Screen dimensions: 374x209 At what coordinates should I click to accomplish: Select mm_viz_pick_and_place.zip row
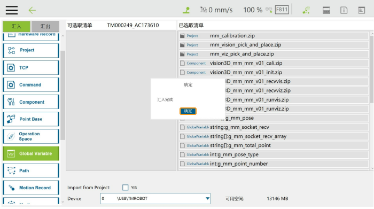(x=274, y=54)
